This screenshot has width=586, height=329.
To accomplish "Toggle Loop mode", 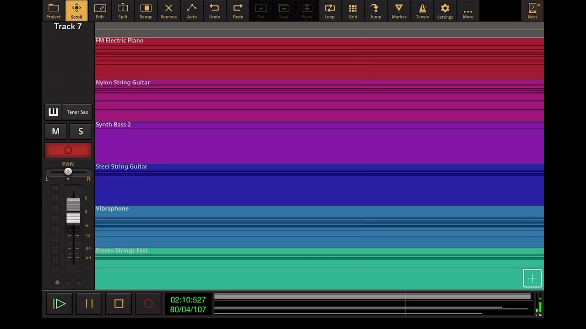I will coord(330,11).
